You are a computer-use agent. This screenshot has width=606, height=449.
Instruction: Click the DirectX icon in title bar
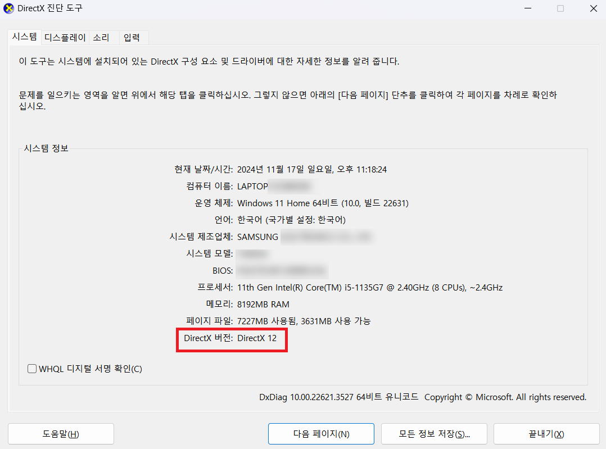click(8, 8)
